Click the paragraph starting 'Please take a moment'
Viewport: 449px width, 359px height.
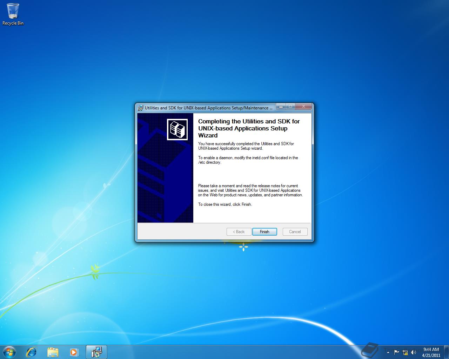[x=250, y=190]
